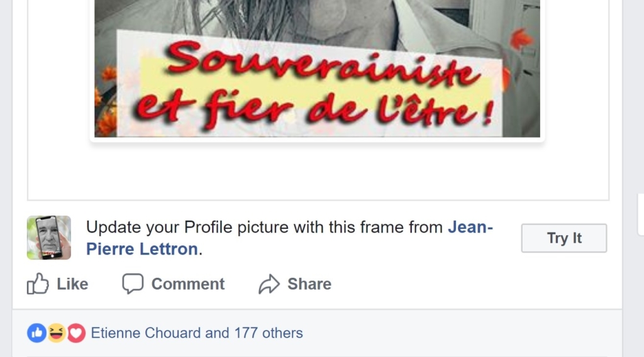Viewport: 644px width, 357px height.
Task: Open the Jean-Pierre Lettron profile link
Action: 142,249
